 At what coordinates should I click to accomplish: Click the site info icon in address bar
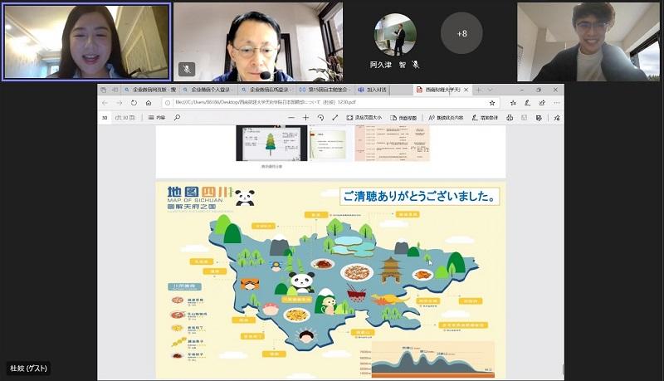pos(168,103)
